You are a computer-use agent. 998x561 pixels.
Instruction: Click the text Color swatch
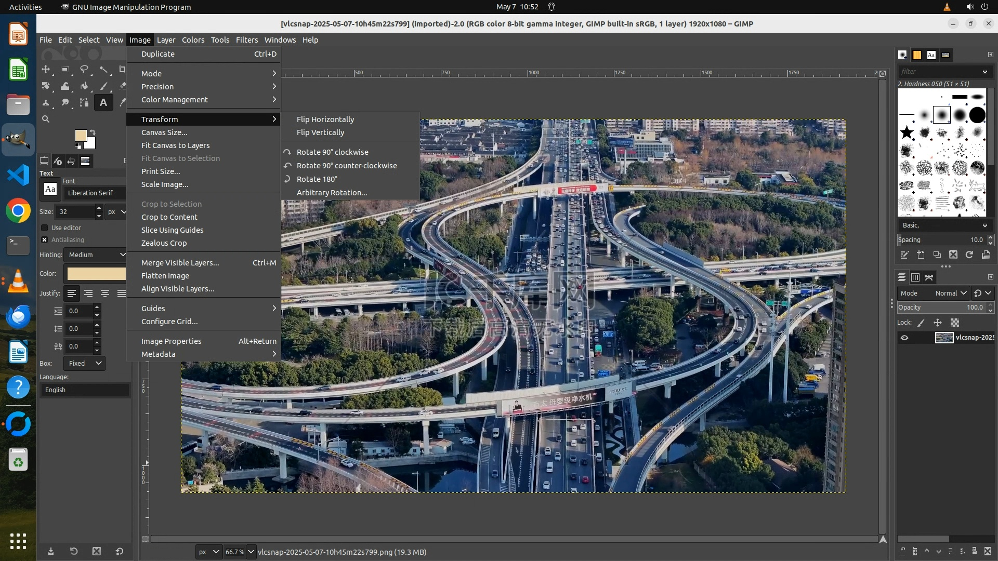pyautogui.click(x=96, y=274)
